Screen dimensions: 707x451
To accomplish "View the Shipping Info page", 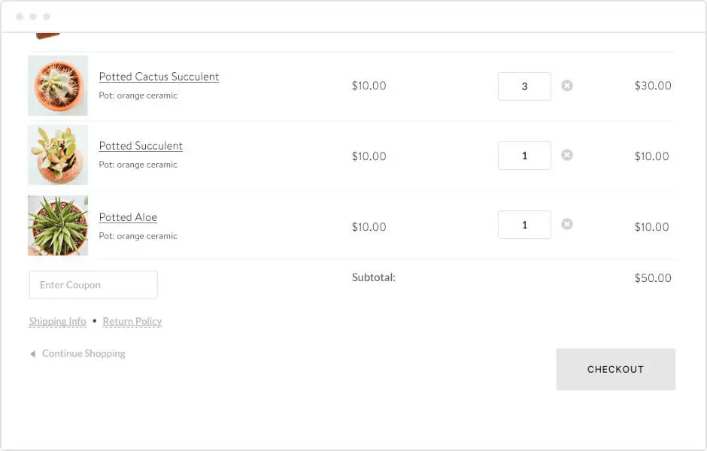I will pos(57,321).
